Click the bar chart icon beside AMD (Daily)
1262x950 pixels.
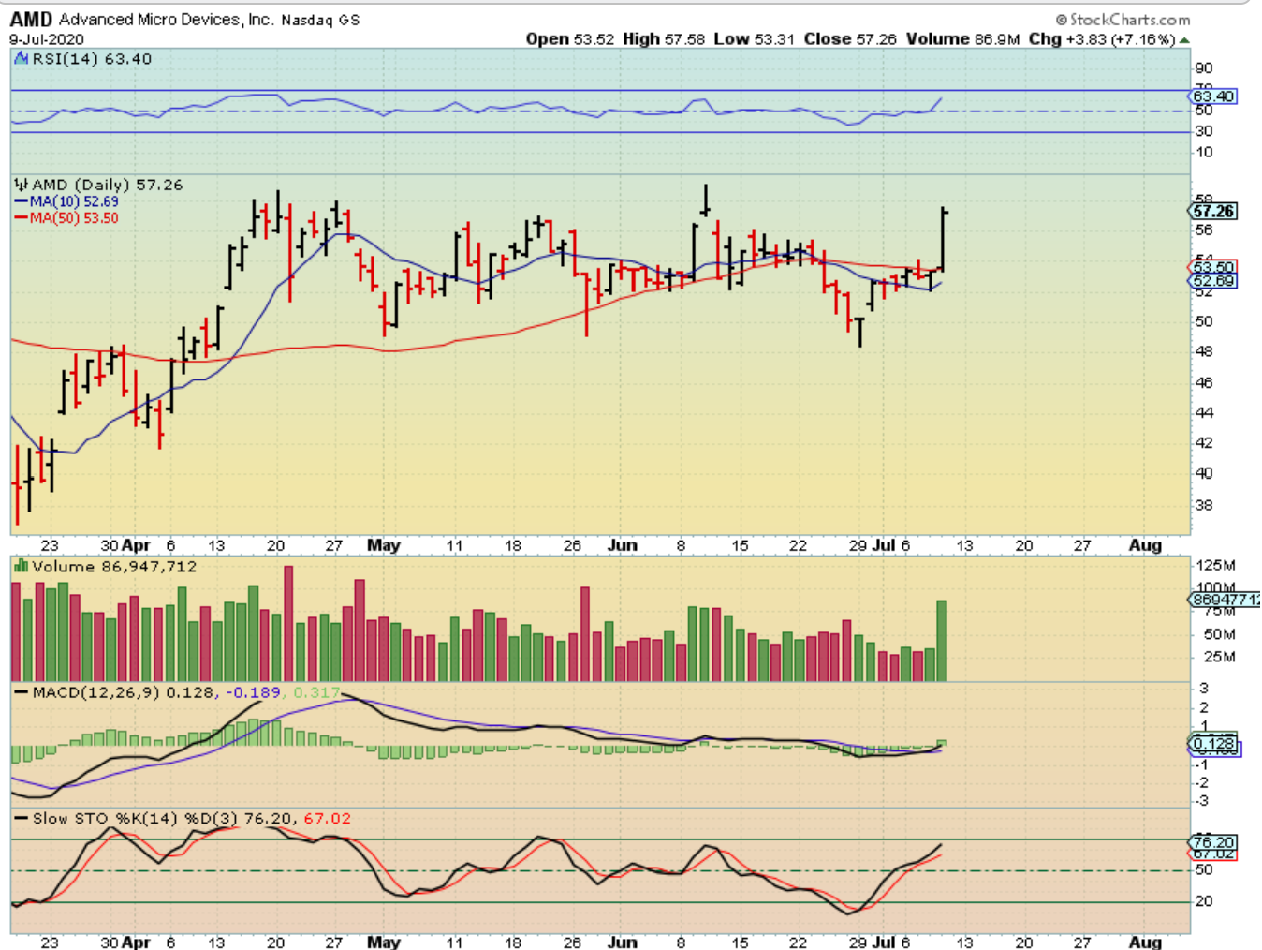pyautogui.click(x=21, y=185)
